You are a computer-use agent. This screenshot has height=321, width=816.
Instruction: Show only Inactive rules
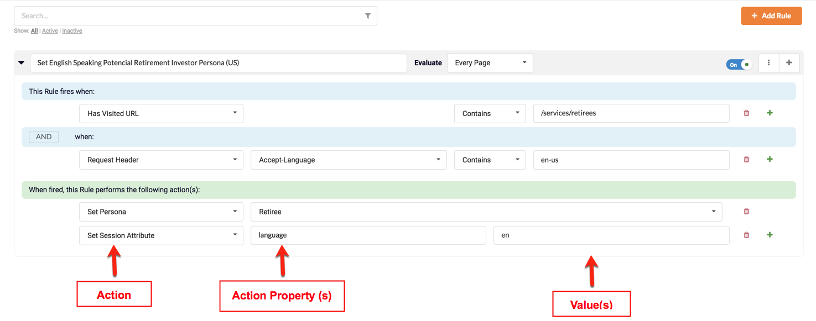pos(72,31)
